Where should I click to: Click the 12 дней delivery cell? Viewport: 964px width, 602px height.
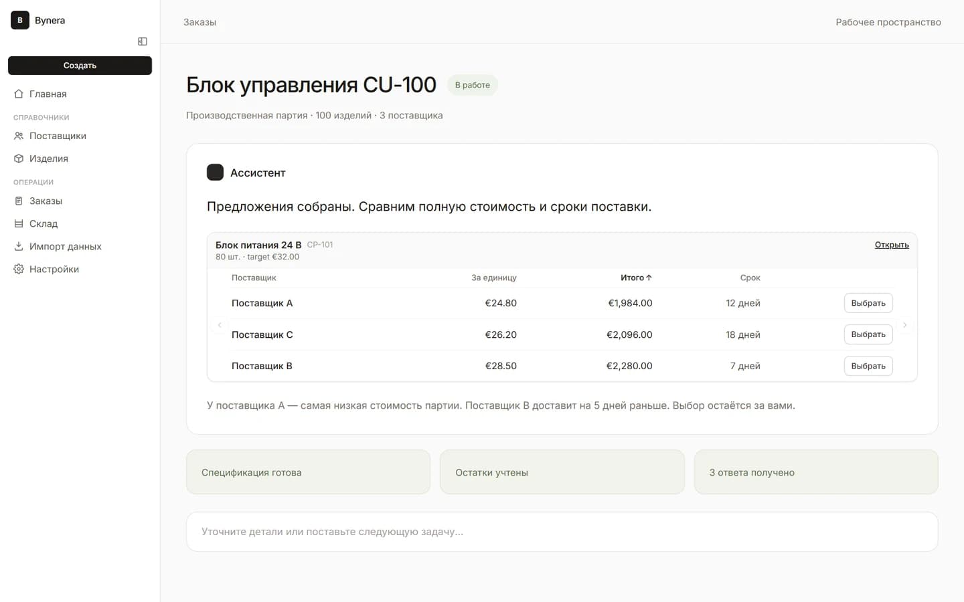click(743, 303)
